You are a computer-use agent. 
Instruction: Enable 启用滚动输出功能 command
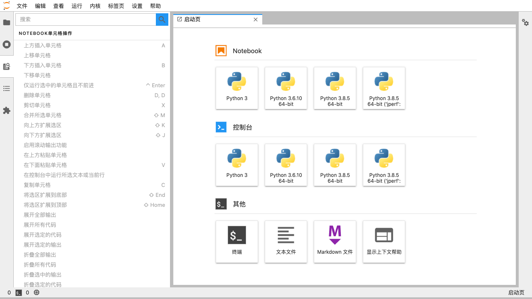83,145
